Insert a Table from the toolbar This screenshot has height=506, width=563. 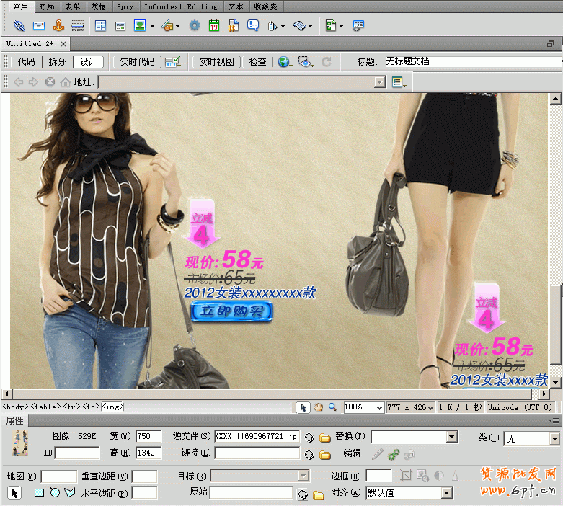[100, 26]
